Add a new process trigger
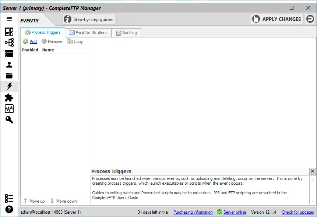 pyautogui.click(x=30, y=41)
